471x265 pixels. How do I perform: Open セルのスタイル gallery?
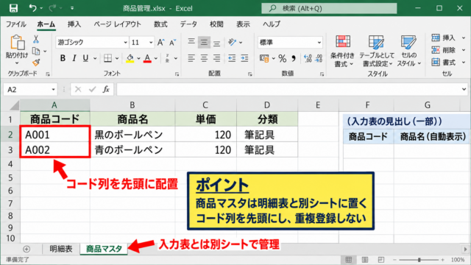click(408, 51)
